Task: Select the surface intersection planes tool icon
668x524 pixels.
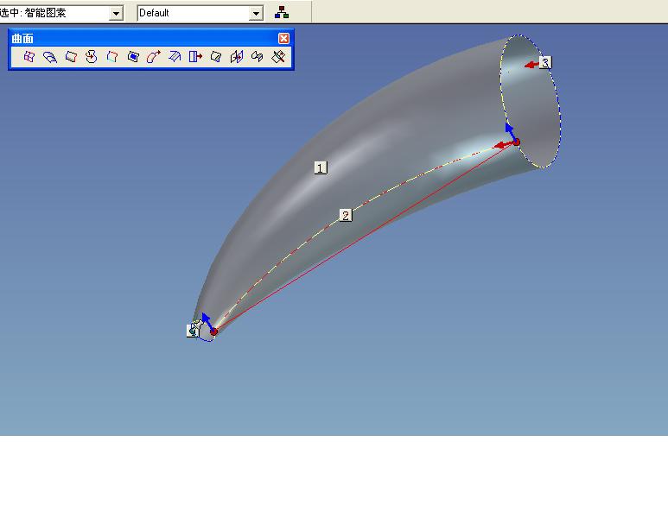Action: coord(237,57)
